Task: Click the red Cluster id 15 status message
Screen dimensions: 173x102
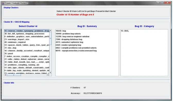Action: [75, 15]
